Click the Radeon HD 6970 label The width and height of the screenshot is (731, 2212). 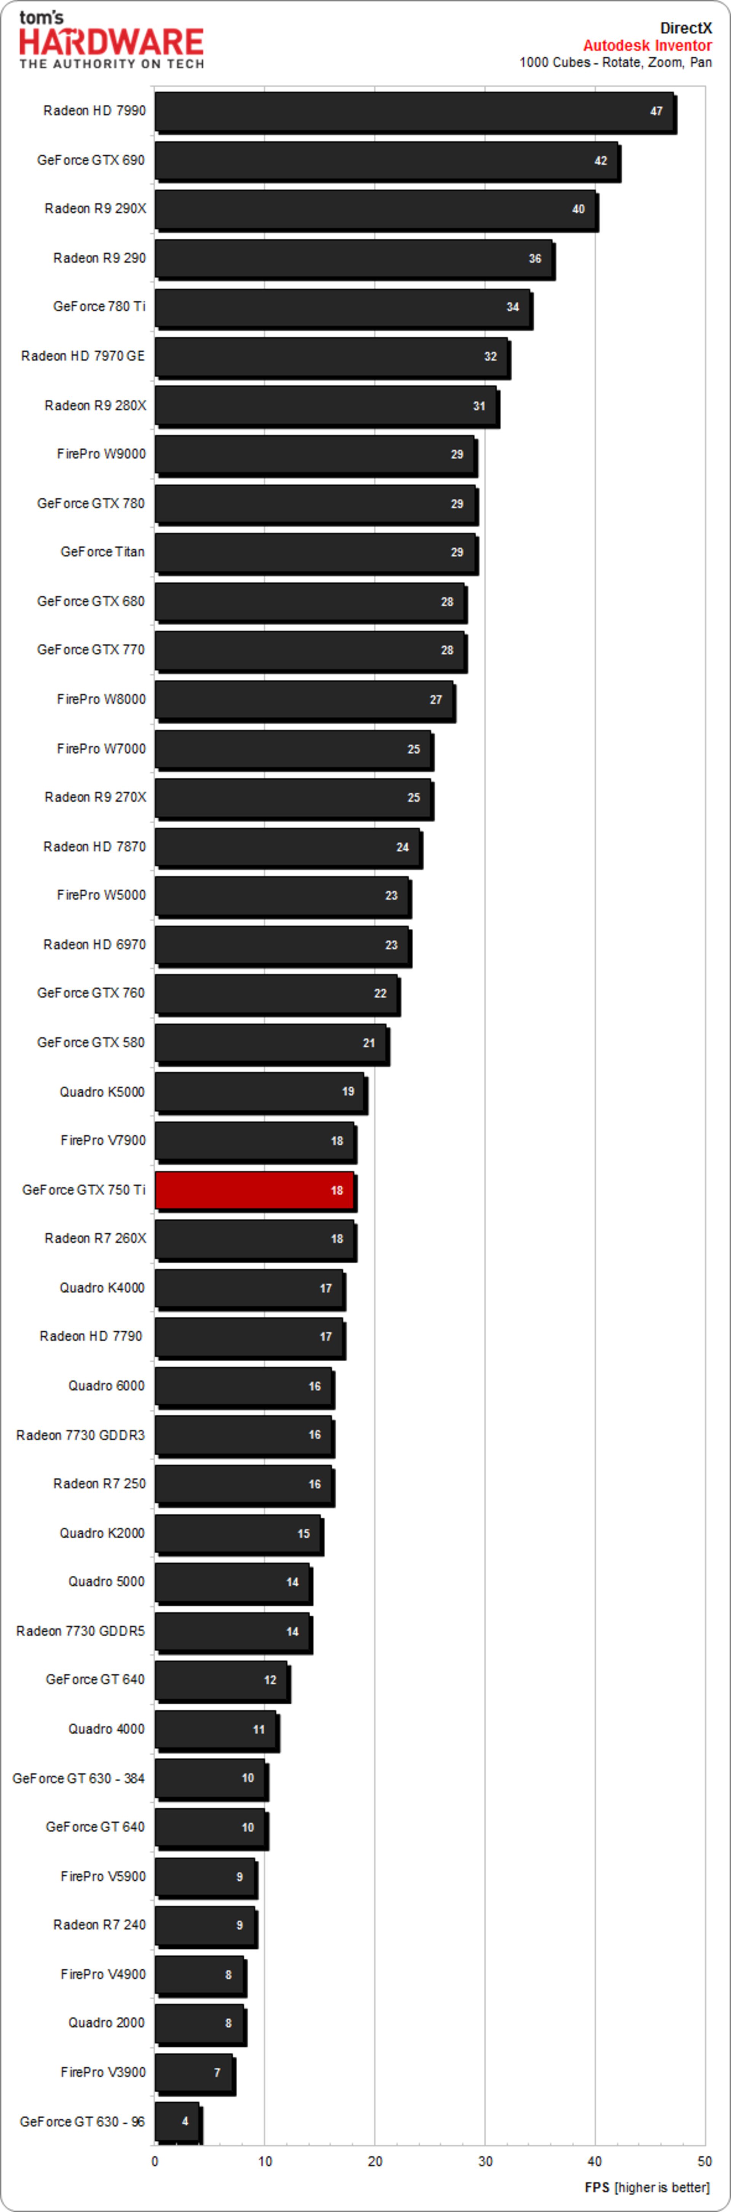pyautogui.click(x=94, y=945)
